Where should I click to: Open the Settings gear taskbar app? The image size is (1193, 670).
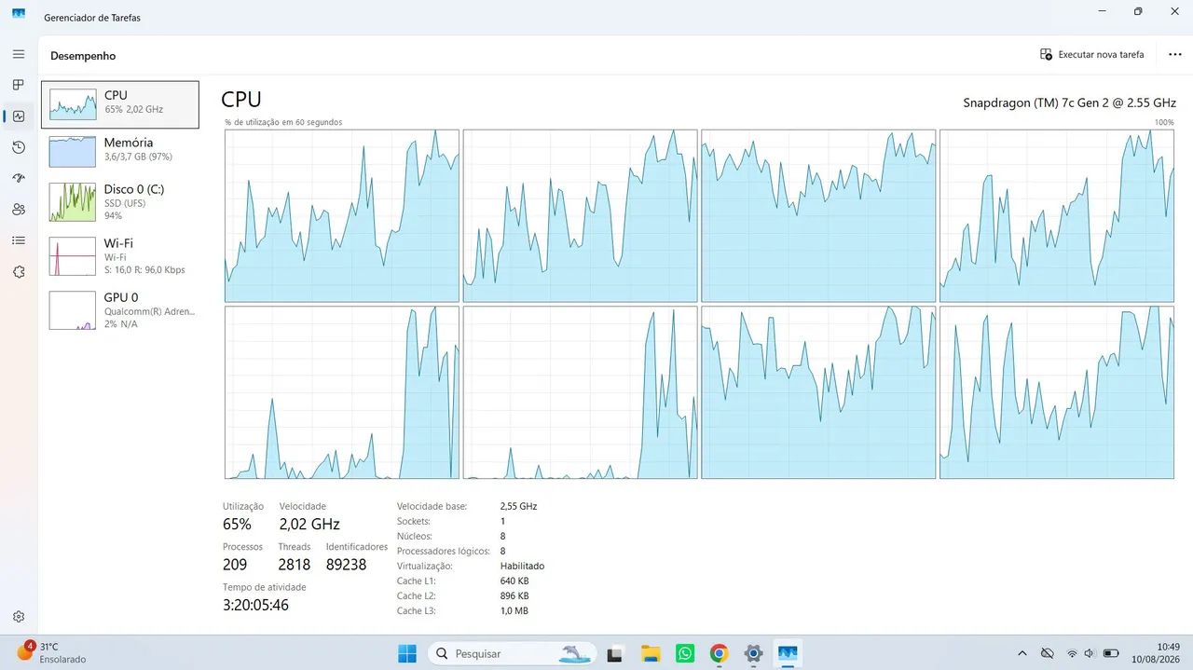pos(753,653)
